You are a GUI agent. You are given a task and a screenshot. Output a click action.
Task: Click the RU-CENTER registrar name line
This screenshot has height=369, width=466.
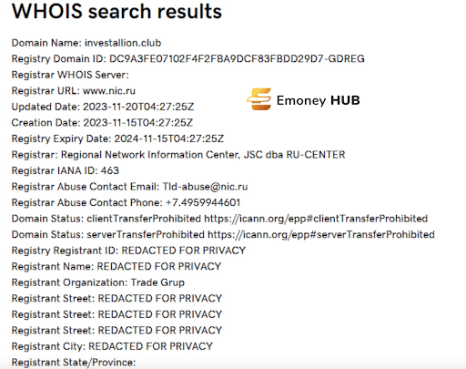(x=178, y=155)
